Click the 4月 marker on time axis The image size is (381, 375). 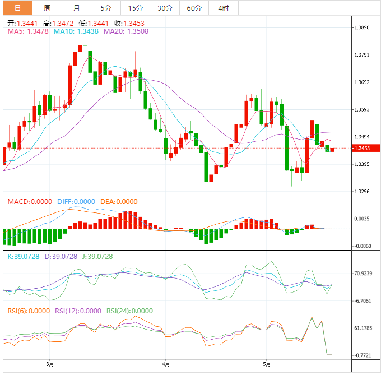(x=166, y=364)
